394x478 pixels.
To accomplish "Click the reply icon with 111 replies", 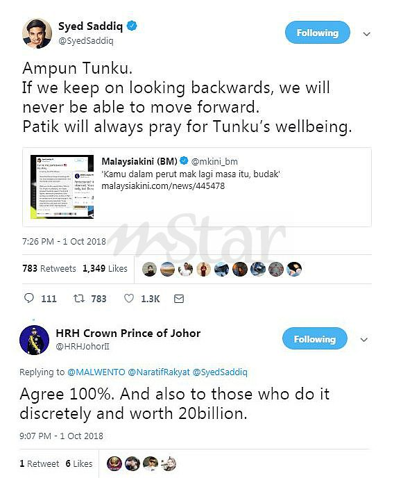I will (29, 298).
